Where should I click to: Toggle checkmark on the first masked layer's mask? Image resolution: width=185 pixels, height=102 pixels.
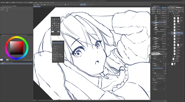pyautogui.click(x=176, y=18)
